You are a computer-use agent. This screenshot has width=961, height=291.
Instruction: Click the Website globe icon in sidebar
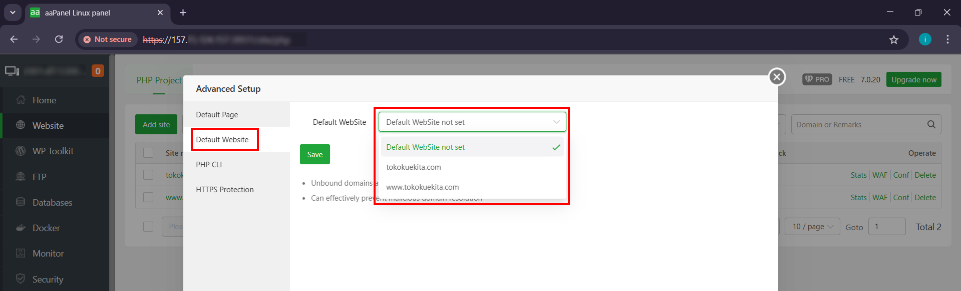21,125
